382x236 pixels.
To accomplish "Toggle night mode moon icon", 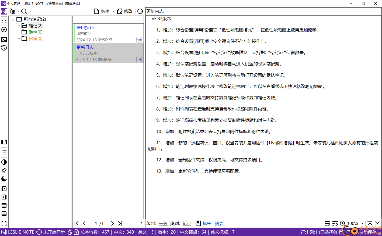I will tap(4, 179).
